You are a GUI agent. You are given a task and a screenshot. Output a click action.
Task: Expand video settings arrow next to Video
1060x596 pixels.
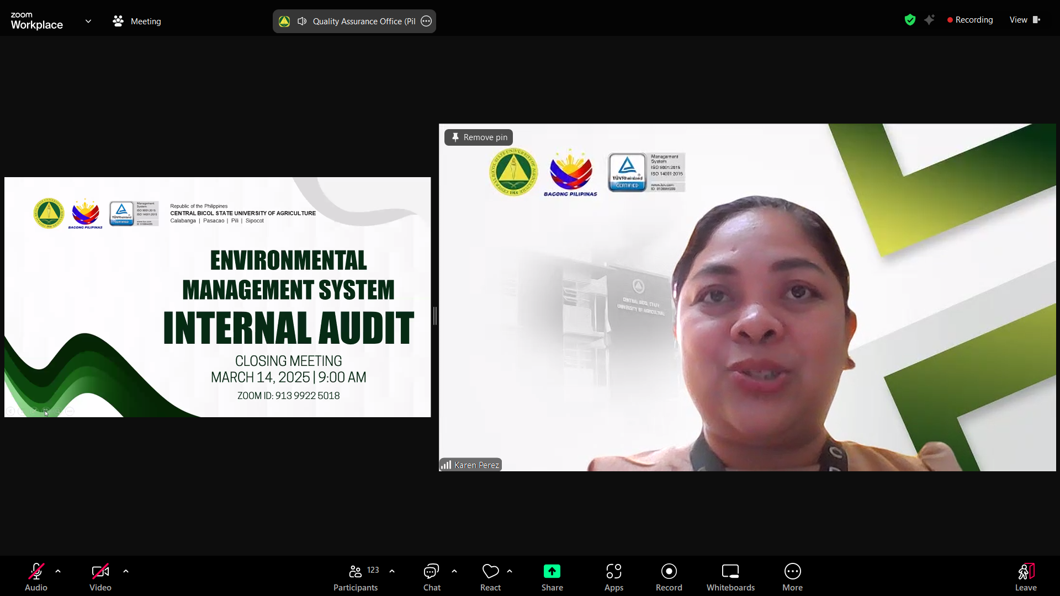(126, 571)
